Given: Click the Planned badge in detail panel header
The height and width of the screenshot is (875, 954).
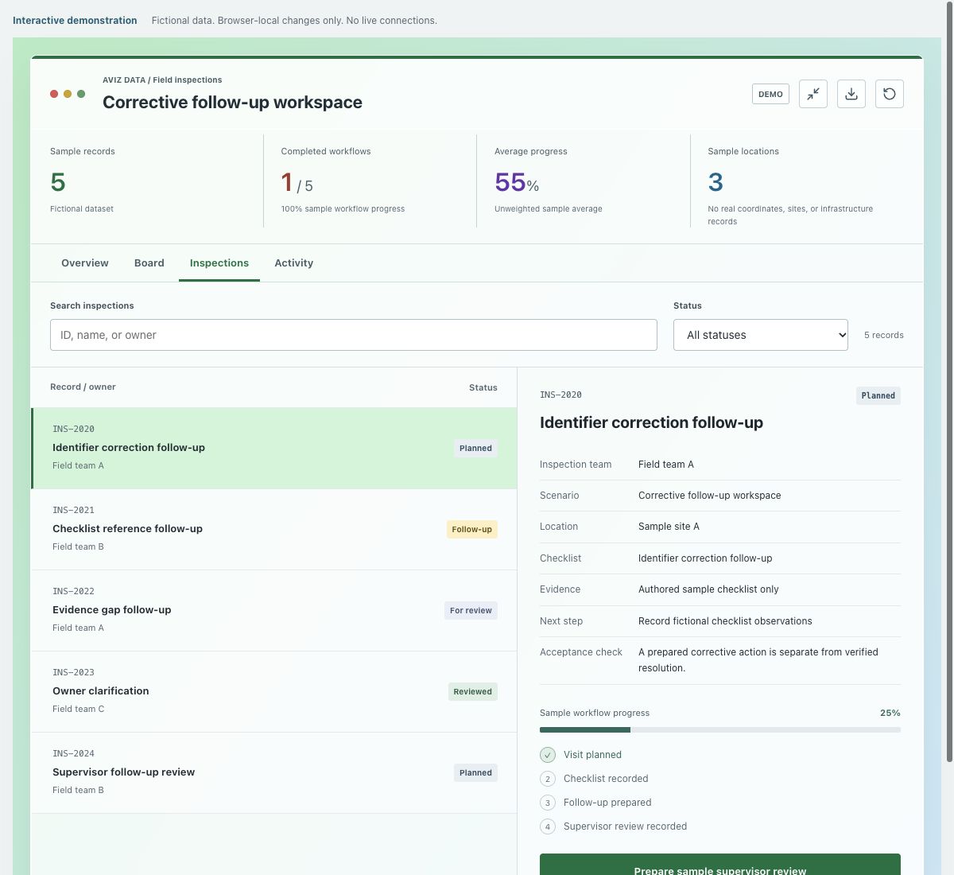Looking at the screenshot, I should (878, 395).
